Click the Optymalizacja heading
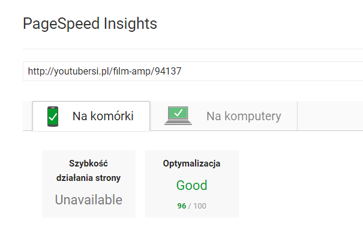 pos(191,163)
